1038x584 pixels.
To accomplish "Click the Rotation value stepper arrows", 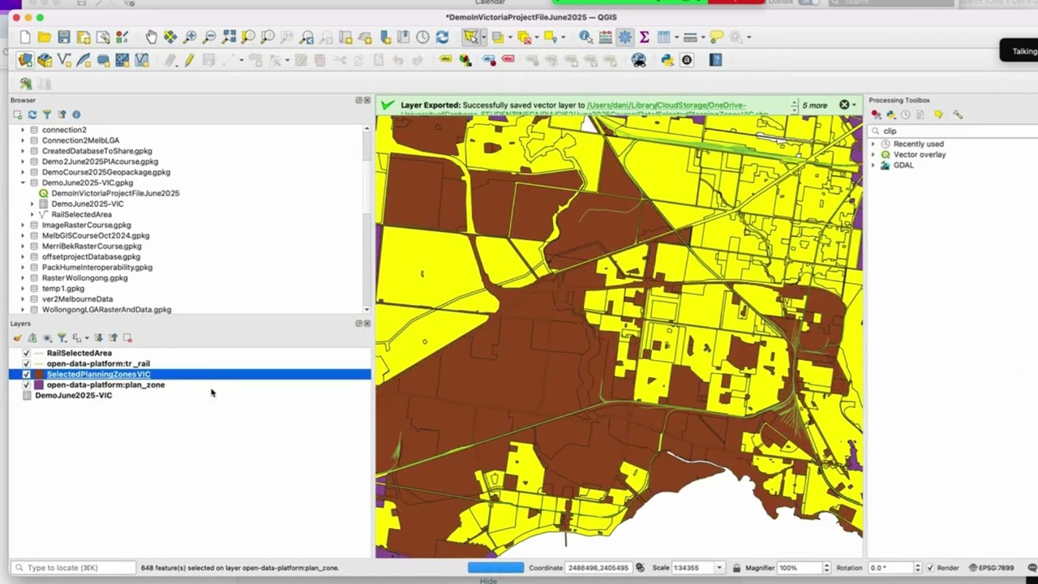I will [917, 568].
